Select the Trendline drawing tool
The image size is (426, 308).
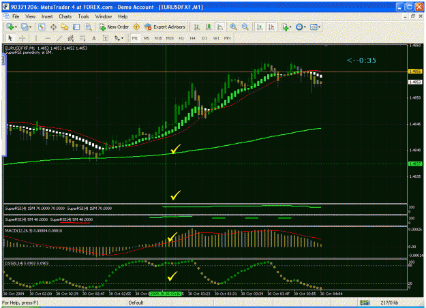[x=59, y=38]
